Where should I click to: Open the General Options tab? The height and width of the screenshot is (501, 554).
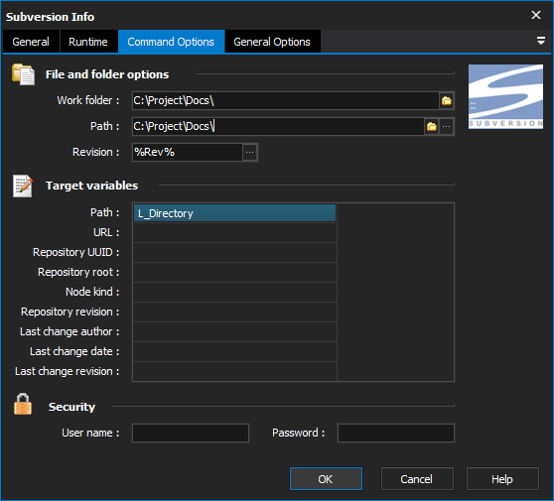[x=272, y=42]
